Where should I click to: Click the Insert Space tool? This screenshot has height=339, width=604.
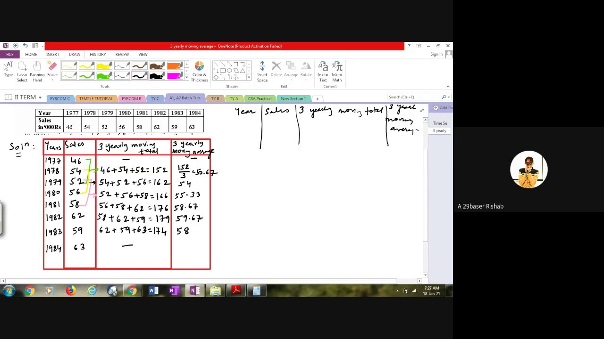262,72
